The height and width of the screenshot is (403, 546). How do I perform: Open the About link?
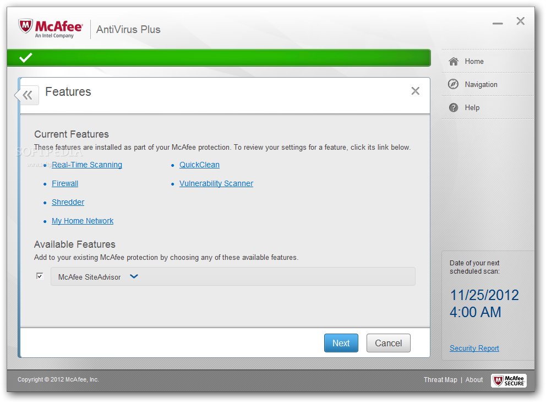coord(474,380)
